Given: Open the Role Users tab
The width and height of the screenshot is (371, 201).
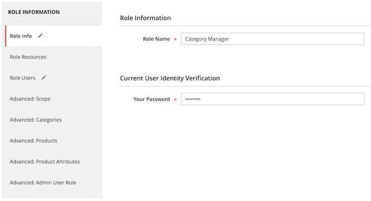Looking at the screenshot, I should coord(54,78).
